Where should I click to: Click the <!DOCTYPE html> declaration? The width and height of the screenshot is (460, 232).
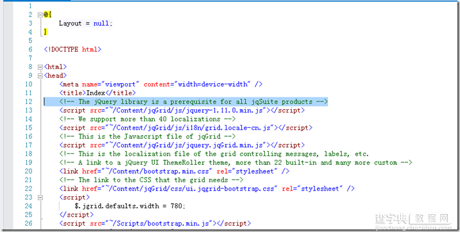[72, 49]
